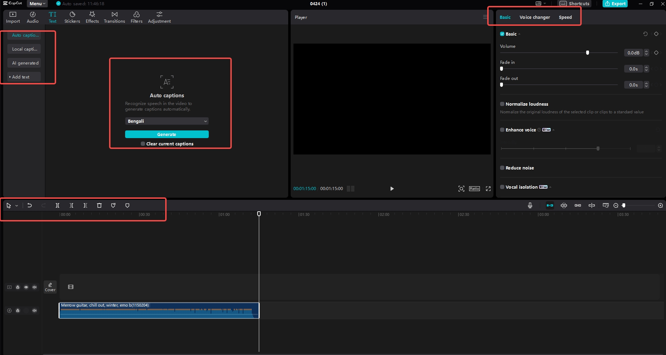Viewport: 666px width, 355px height.
Task: Switch to the Voice changer tab
Action: point(534,17)
